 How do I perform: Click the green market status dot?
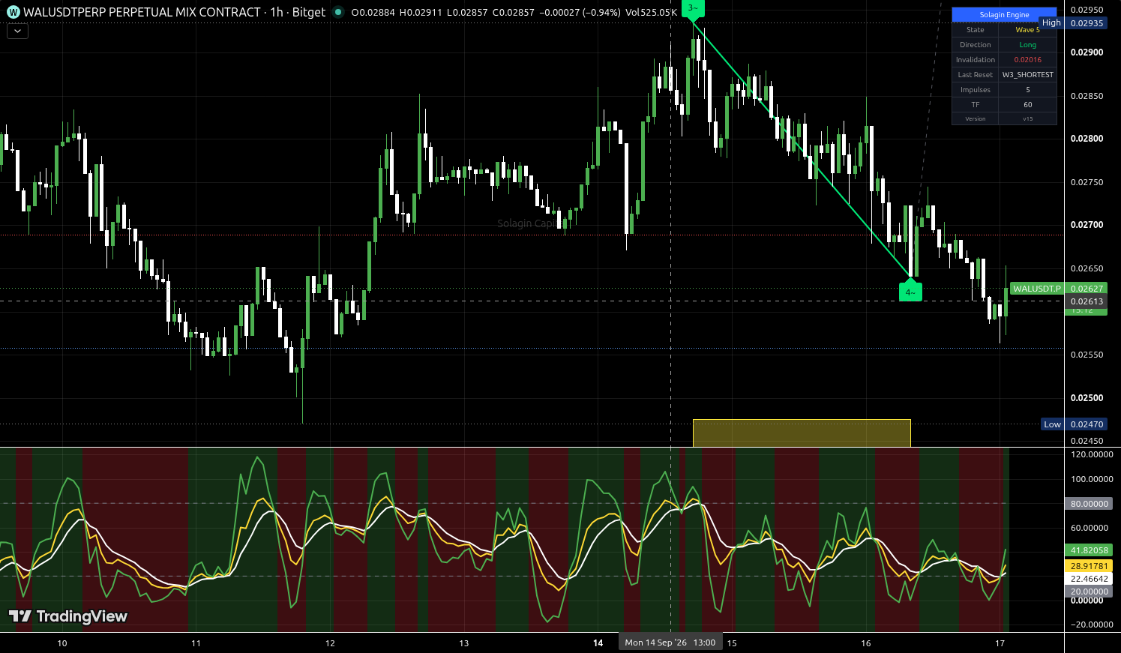[x=338, y=13]
